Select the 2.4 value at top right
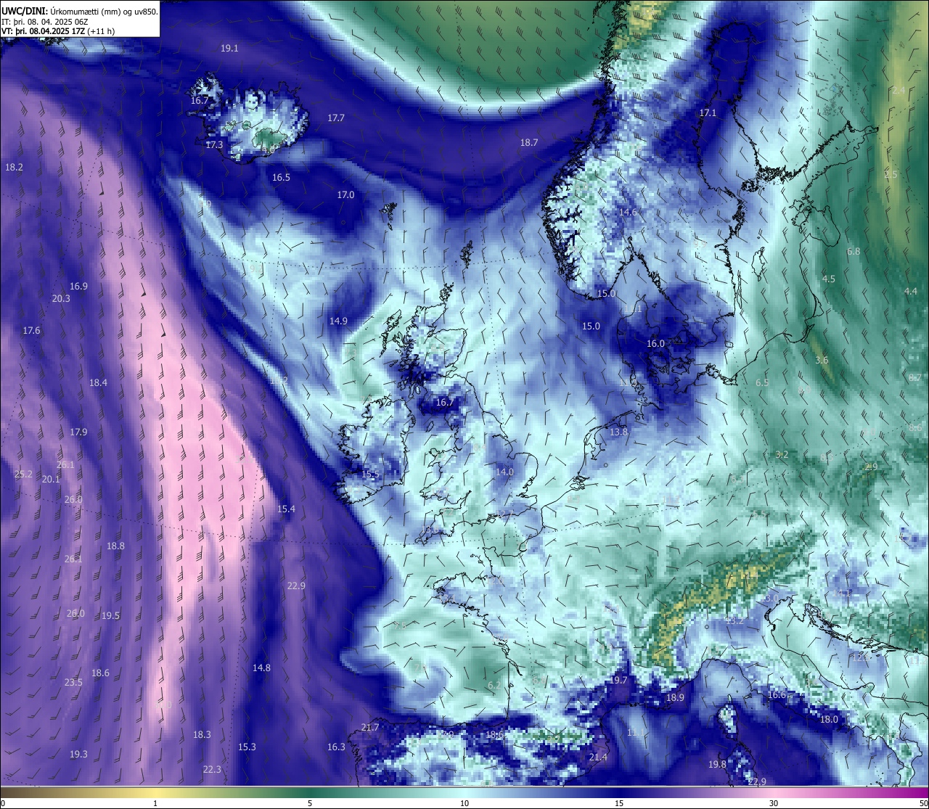The height and width of the screenshot is (809, 929). pos(899,91)
